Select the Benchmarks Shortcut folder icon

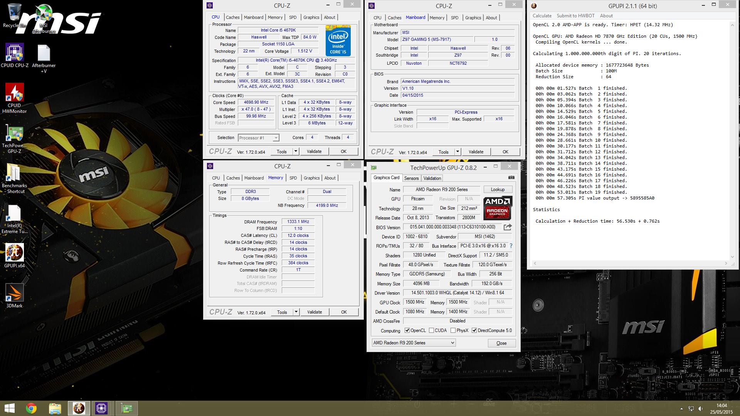tap(15, 178)
